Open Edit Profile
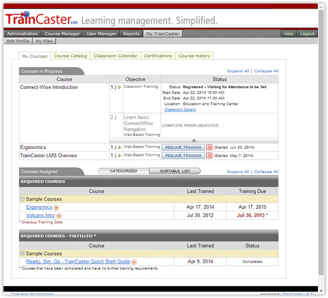This screenshot has width=328, height=298. [x=18, y=41]
